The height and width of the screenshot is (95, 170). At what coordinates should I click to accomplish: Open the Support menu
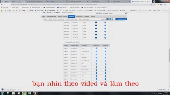tap(93, 17)
